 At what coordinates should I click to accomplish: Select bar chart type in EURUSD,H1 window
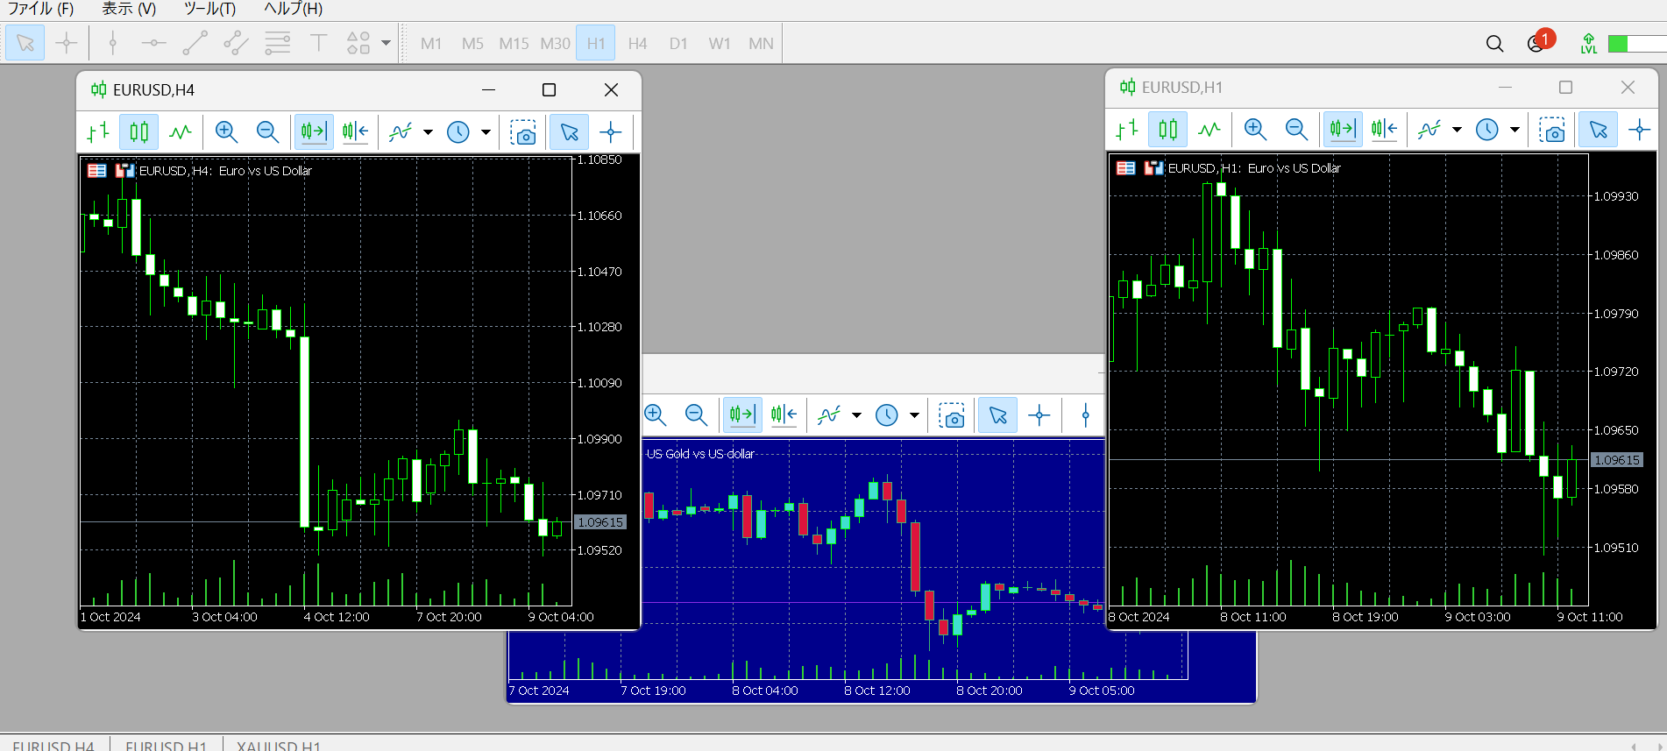[1127, 131]
